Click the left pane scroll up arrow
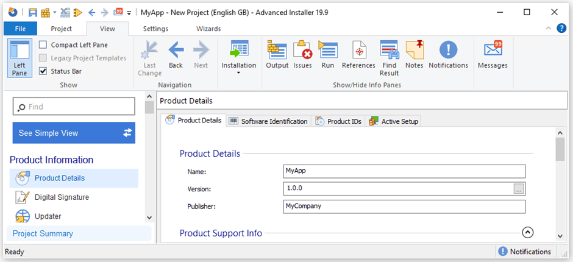 pyautogui.click(x=149, y=96)
